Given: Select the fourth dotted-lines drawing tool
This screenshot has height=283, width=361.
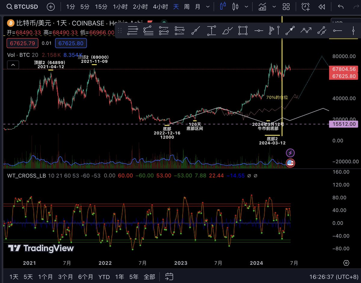Looking at the screenshot, I should coord(180,30).
